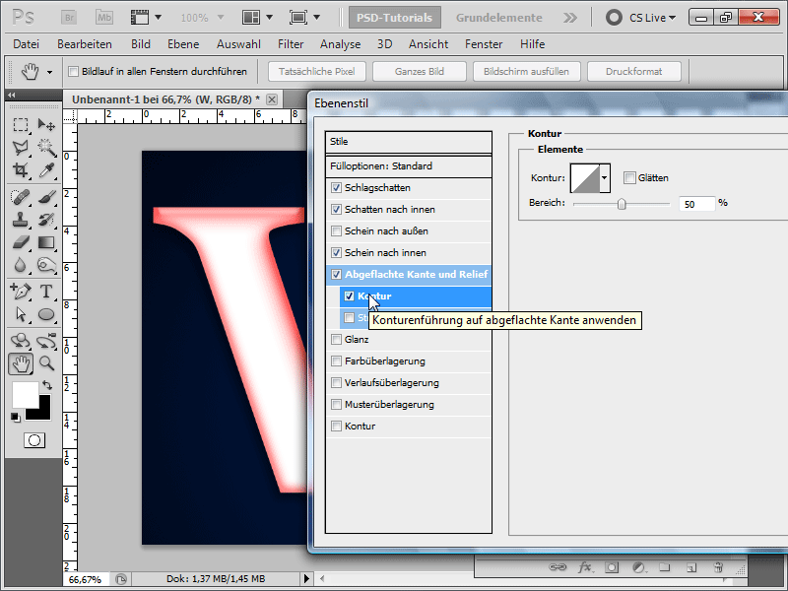Click the Ganzes Bild button

point(420,72)
